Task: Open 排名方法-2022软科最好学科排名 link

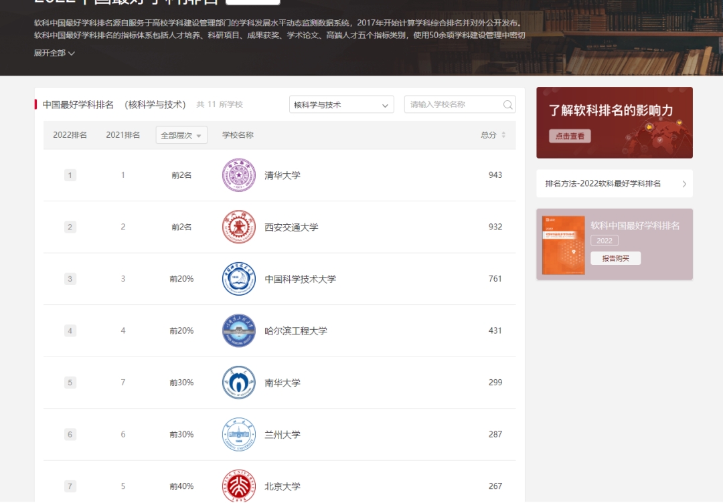Action: 615,184
